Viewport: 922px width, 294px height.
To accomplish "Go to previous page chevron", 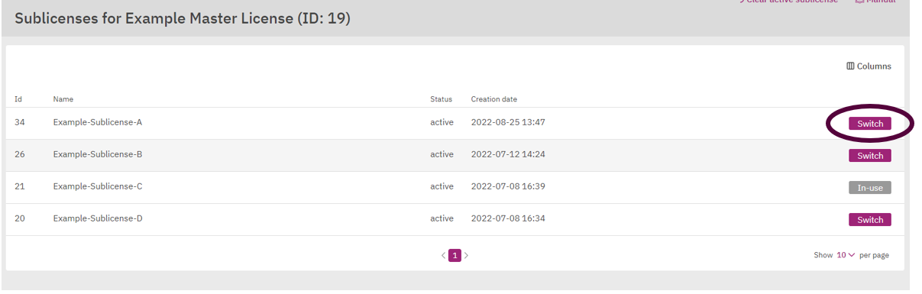I will click(443, 256).
